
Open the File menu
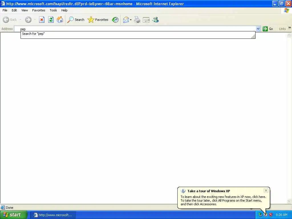5,10
